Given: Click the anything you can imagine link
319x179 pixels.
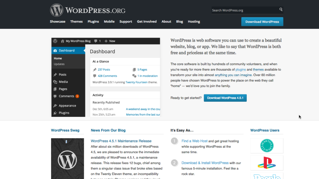Looking at the screenshot, I should 233,75.
